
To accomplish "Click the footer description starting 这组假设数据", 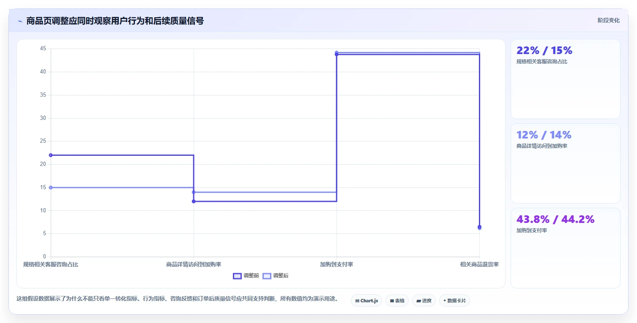I will (x=177, y=299).
